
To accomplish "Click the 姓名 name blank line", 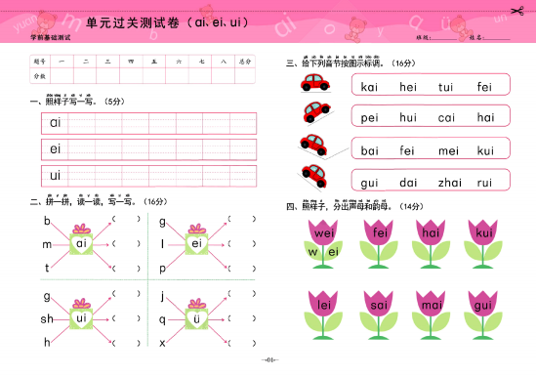I will click(x=497, y=39).
